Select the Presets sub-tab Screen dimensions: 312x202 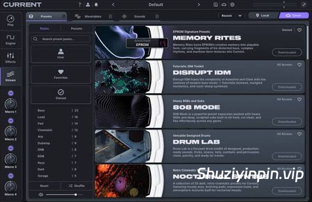point(76,29)
